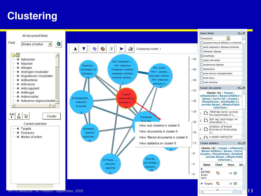The height and width of the screenshot is (196, 261).
Task: Click documents icon in EMTREE Index term row
Action: 235,173
